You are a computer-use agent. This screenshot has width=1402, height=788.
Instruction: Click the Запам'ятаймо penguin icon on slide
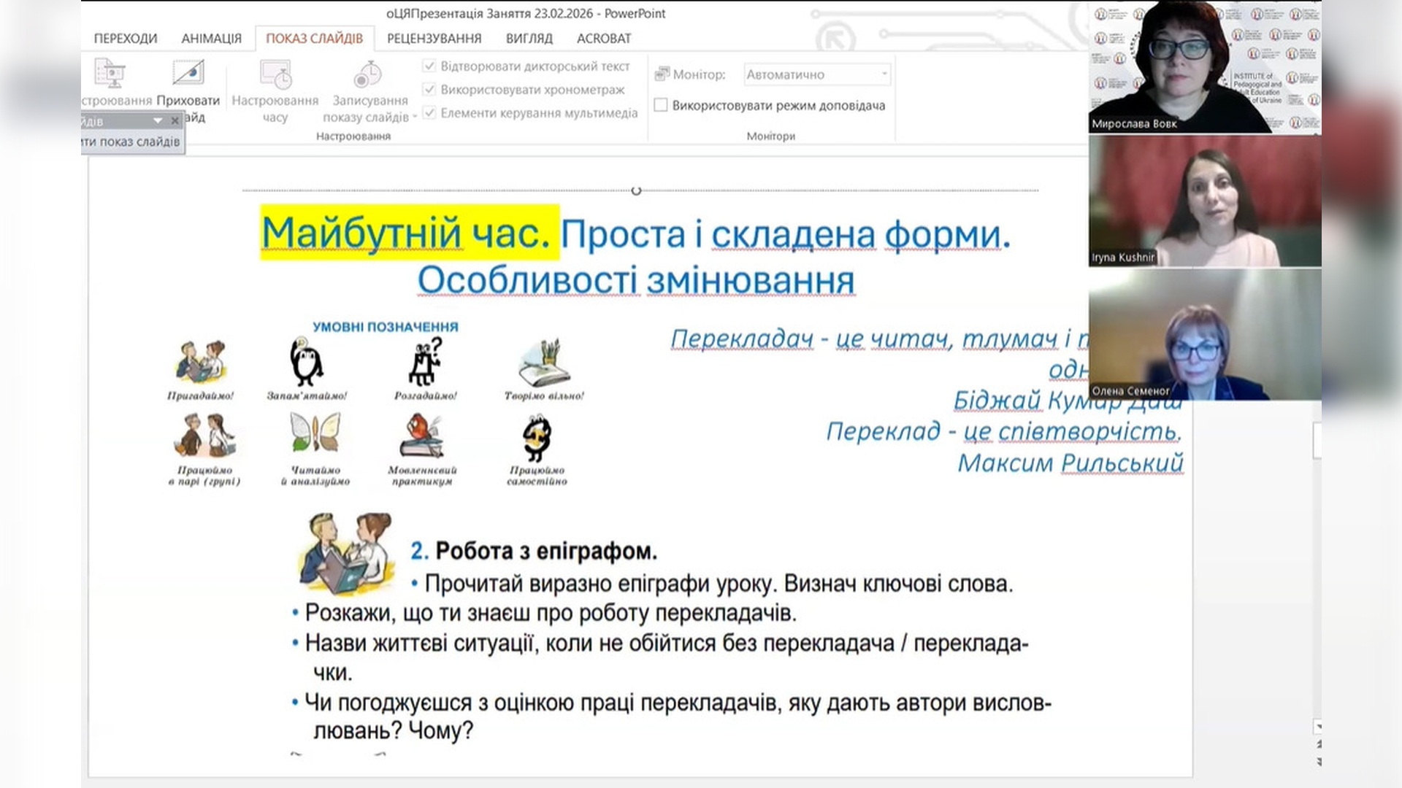(x=307, y=362)
